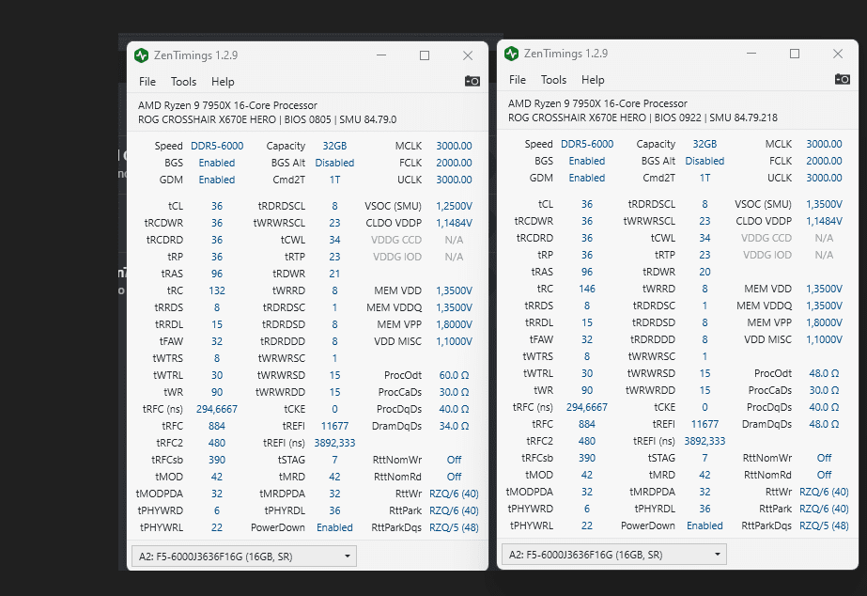Viewport: 867px width, 596px height.
Task: Open the Help menu in right ZenTimings window
Action: tap(593, 80)
